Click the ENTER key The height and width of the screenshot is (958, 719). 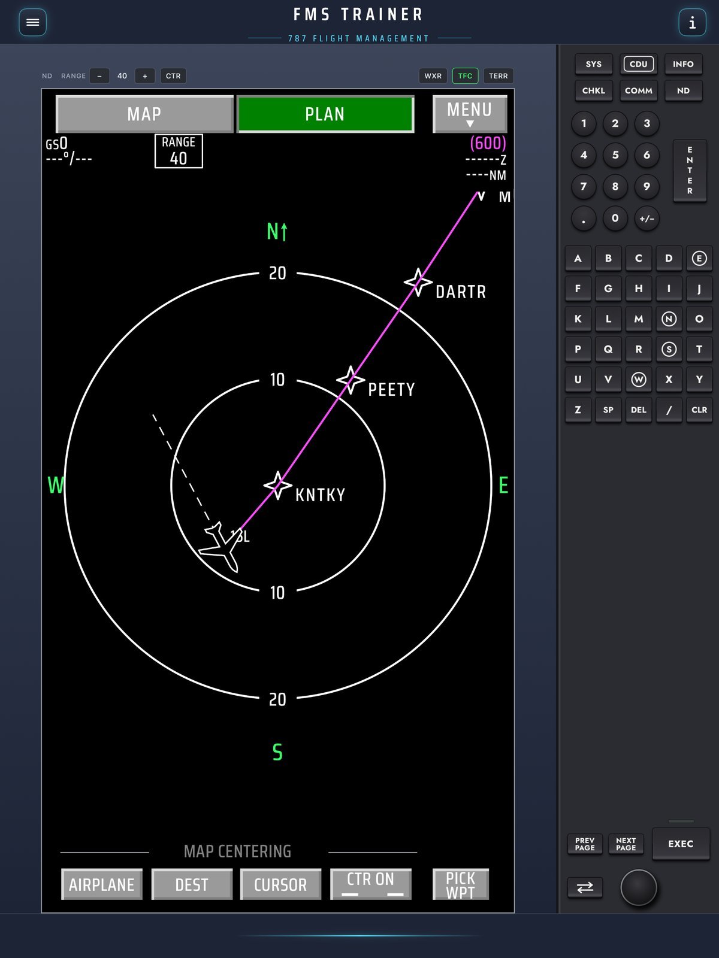click(x=690, y=171)
